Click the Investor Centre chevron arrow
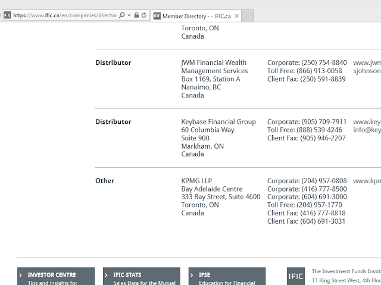This screenshot has width=381, height=285. (21, 275)
